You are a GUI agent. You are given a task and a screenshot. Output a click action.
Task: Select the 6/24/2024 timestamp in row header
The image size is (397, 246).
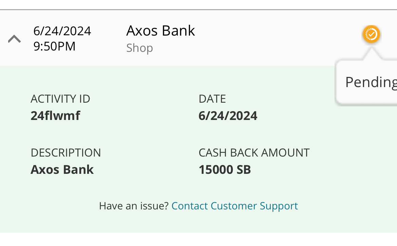62,31
